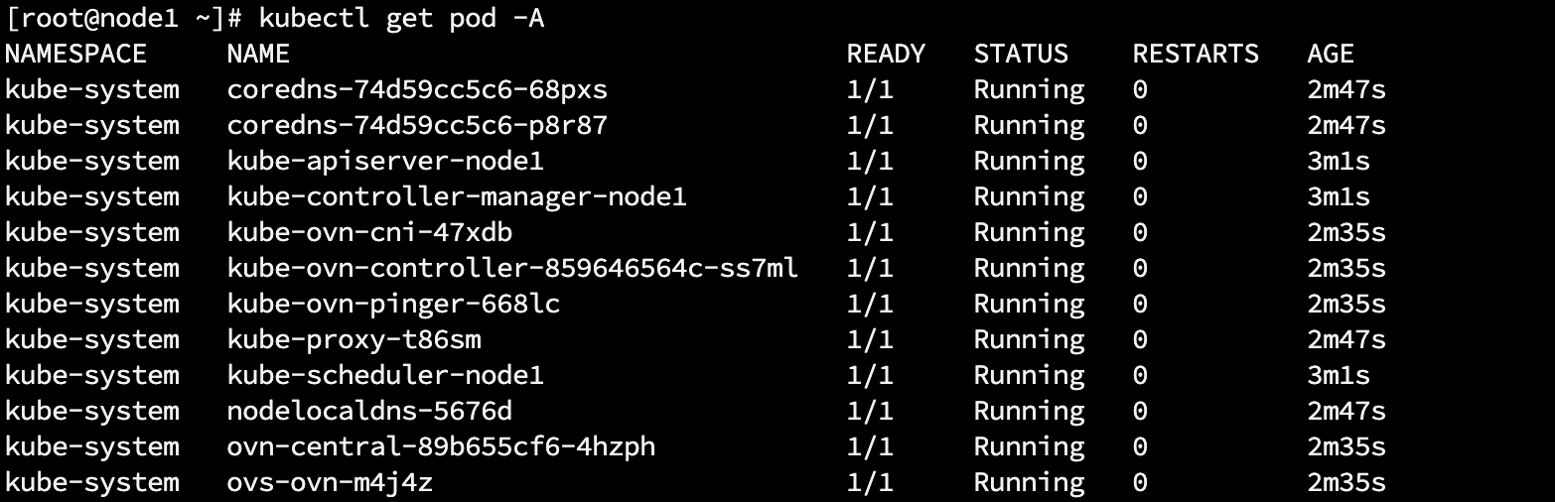
Task: Click the NAMESPACE column header
Action: (75, 54)
